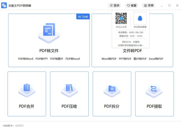Click the 关注公众号 QR code image
The height and width of the screenshot is (128, 185).
pos(121,19)
